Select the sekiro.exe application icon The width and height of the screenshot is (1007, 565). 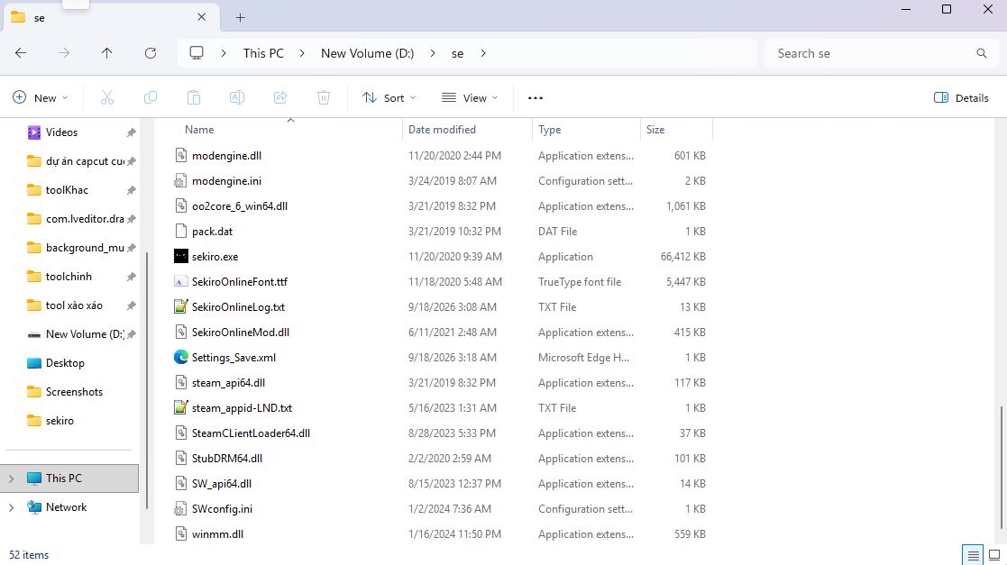(181, 256)
